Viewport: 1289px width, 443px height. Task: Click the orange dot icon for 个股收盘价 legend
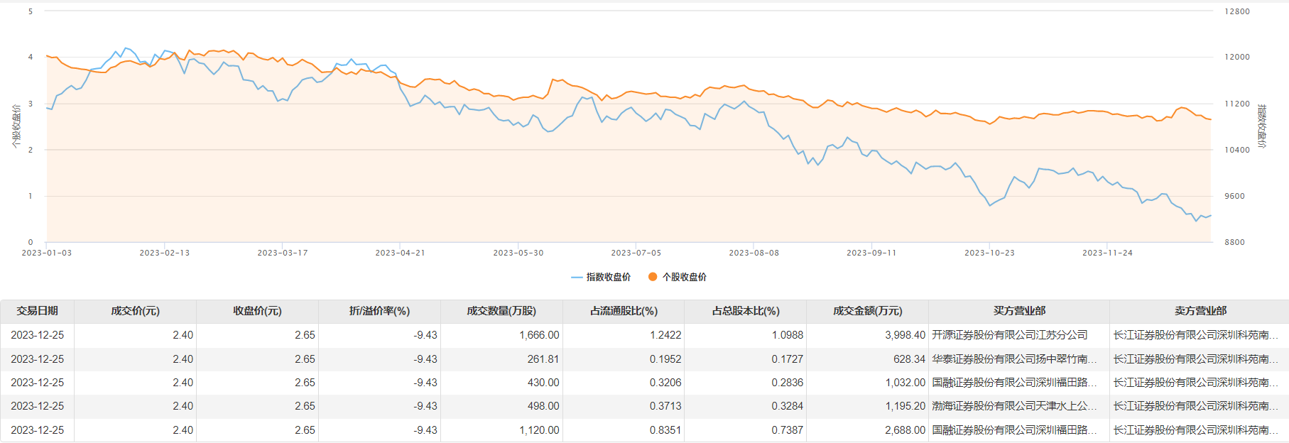pyautogui.click(x=653, y=278)
